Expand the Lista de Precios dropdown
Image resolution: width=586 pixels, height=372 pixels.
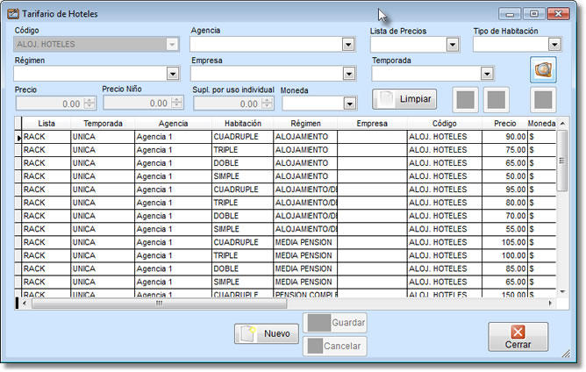453,45
